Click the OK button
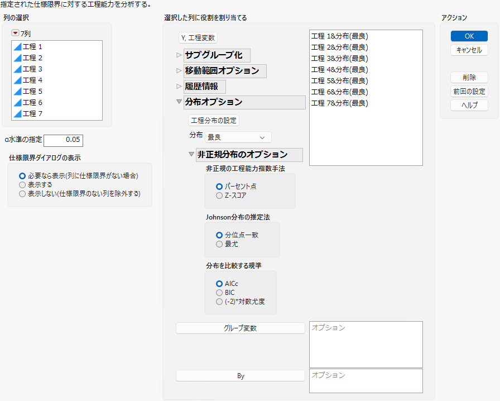Viewport: 500px width, 401px height. click(x=469, y=36)
